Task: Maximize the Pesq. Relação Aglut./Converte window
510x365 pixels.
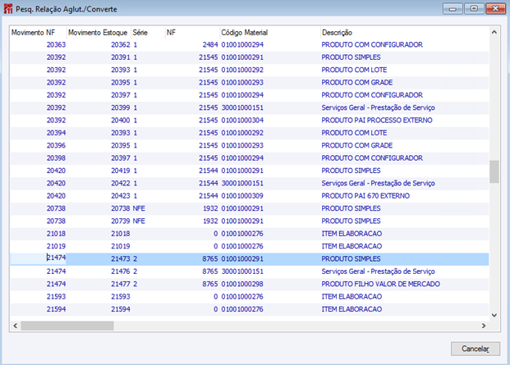Action: click(474, 9)
